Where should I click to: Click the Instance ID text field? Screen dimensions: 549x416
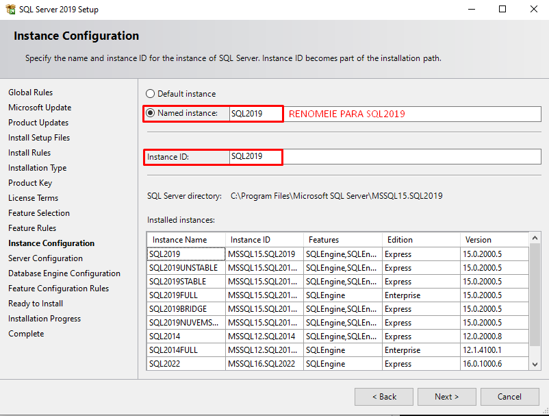pos(385,156)
